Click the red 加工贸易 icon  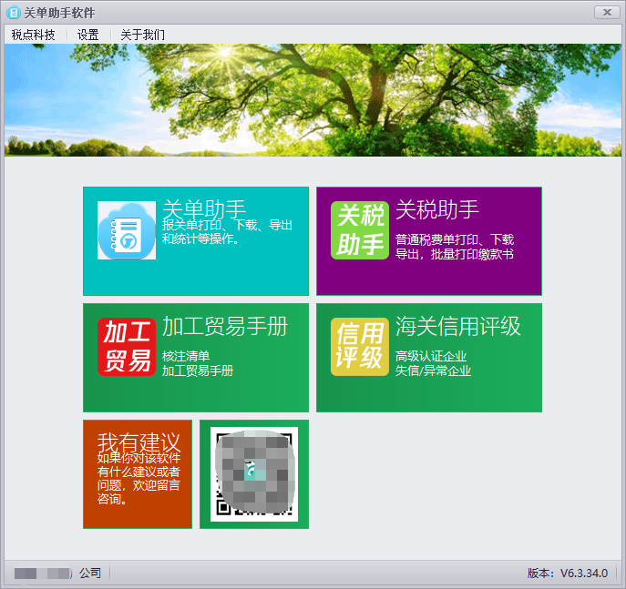coord(127,347)
